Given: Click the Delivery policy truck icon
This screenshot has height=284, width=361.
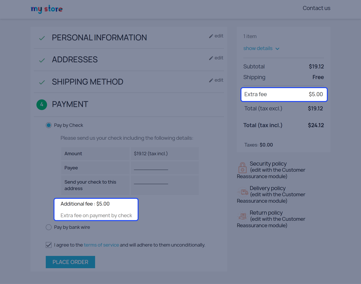Looking at the screenshot, I should pos(243,192).
